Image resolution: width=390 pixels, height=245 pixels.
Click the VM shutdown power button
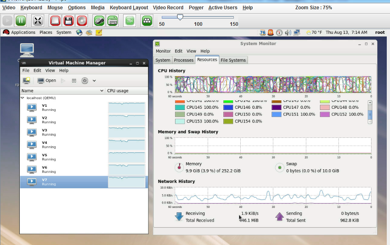85,81
